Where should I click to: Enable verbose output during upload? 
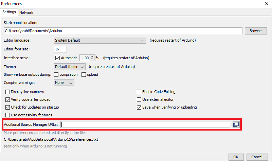pyautogui.click(x=84, y=74)
